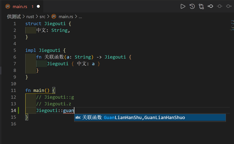Run the Rust file with play icon
Screen dimensions: 234x144
tap(183, 6)
